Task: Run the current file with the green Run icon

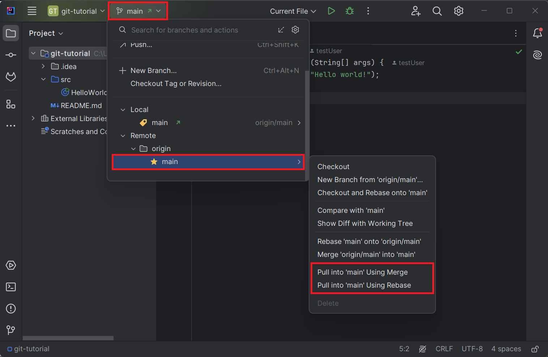Action: click(x=331, y=11)
